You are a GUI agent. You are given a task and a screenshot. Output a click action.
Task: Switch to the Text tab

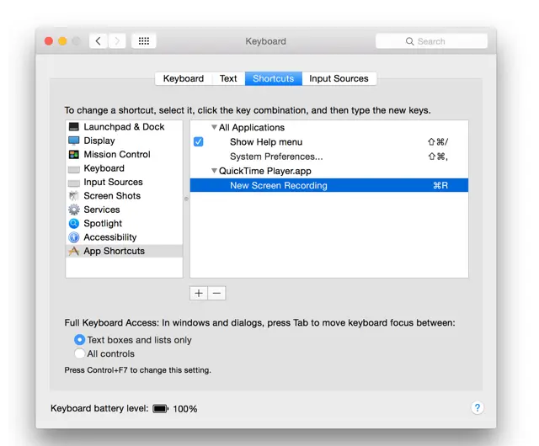(228, 79)
